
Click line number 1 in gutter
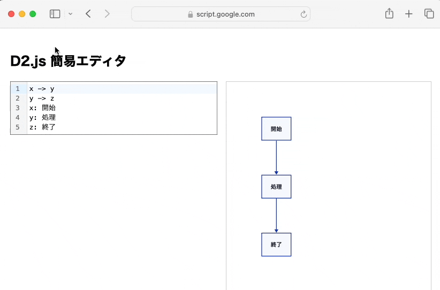click(18, 89)
